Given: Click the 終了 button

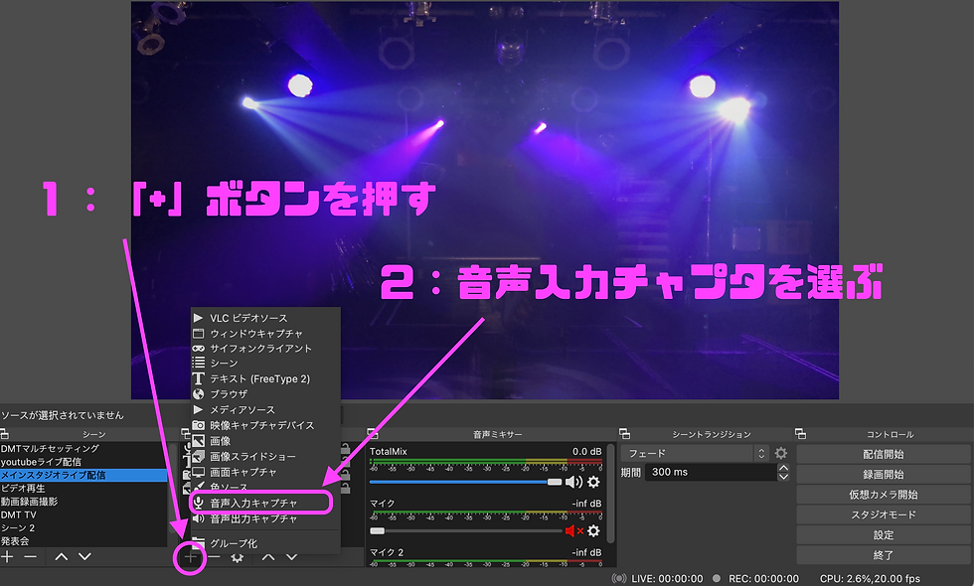Looking at the screenshot, I should (x=884, y=555).
